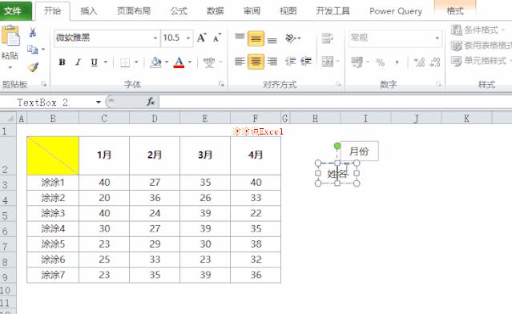Toggle top vertical alignment

(240, 38)
